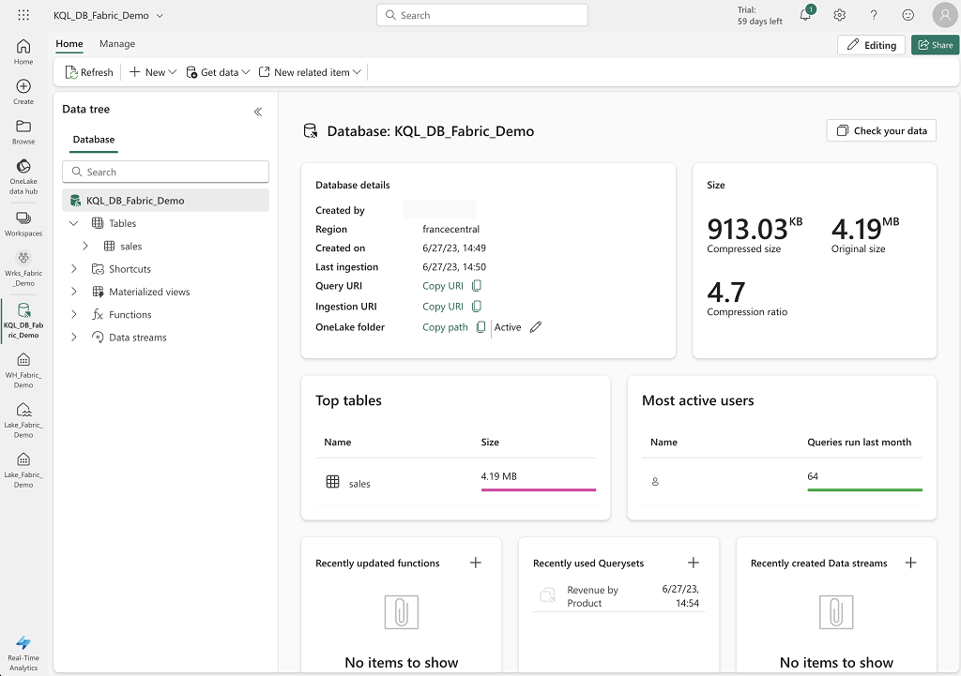The width and height of the screenshot is (961, 676).
Task: Click the Copy path link
Action: point(445,327)
